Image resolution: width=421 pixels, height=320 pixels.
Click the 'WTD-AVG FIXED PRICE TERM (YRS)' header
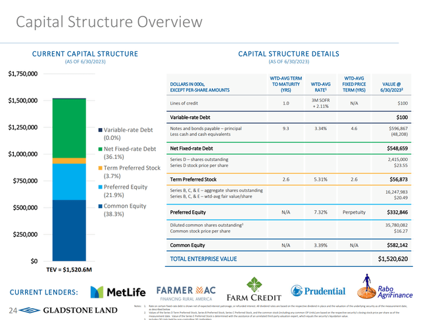click(x=354, y=84)
